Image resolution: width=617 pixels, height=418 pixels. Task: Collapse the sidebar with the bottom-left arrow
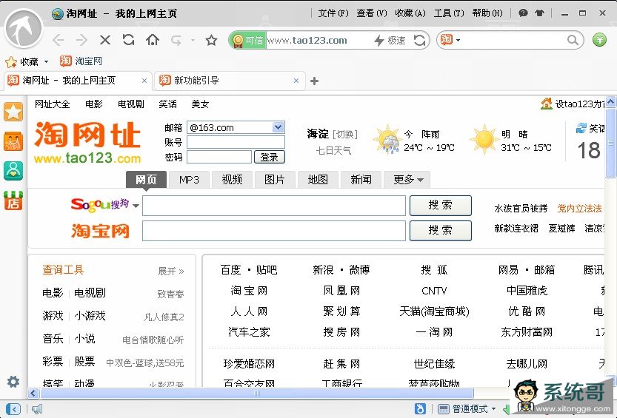tap(13, 409)
